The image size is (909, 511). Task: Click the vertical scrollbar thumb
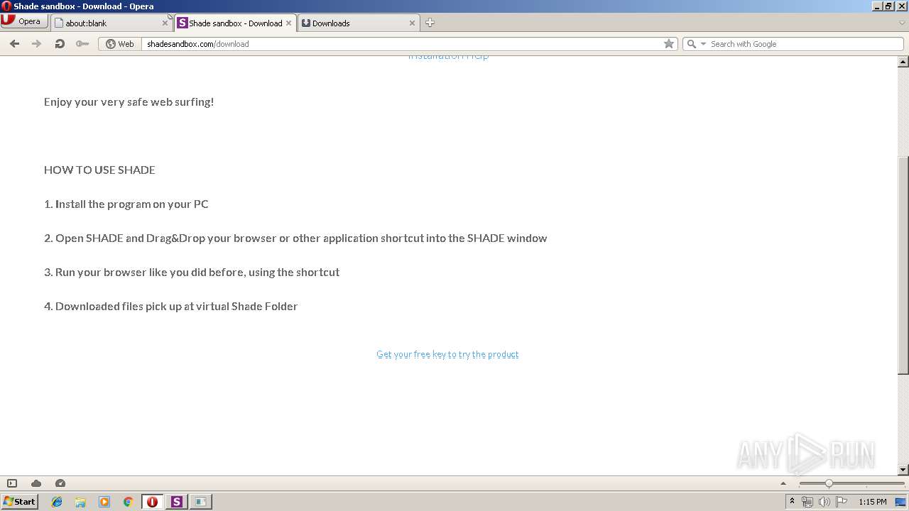tap(903, 265)
